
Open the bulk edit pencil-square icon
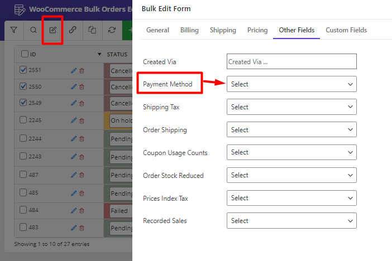(x=52, y=30)
